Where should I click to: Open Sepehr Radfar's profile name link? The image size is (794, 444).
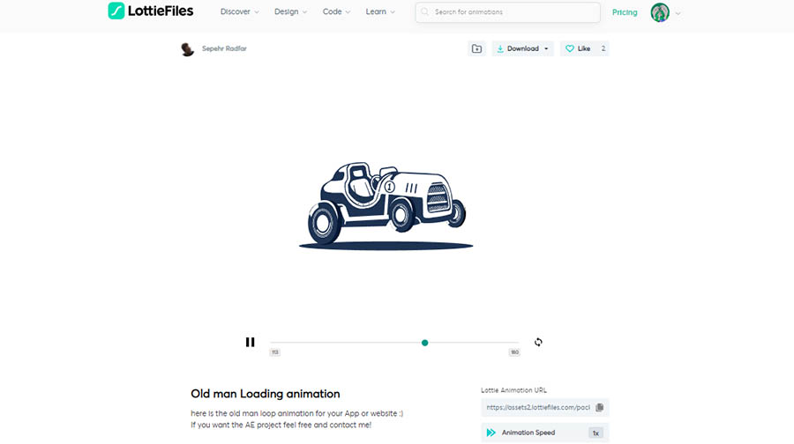(x=225, y=48)
